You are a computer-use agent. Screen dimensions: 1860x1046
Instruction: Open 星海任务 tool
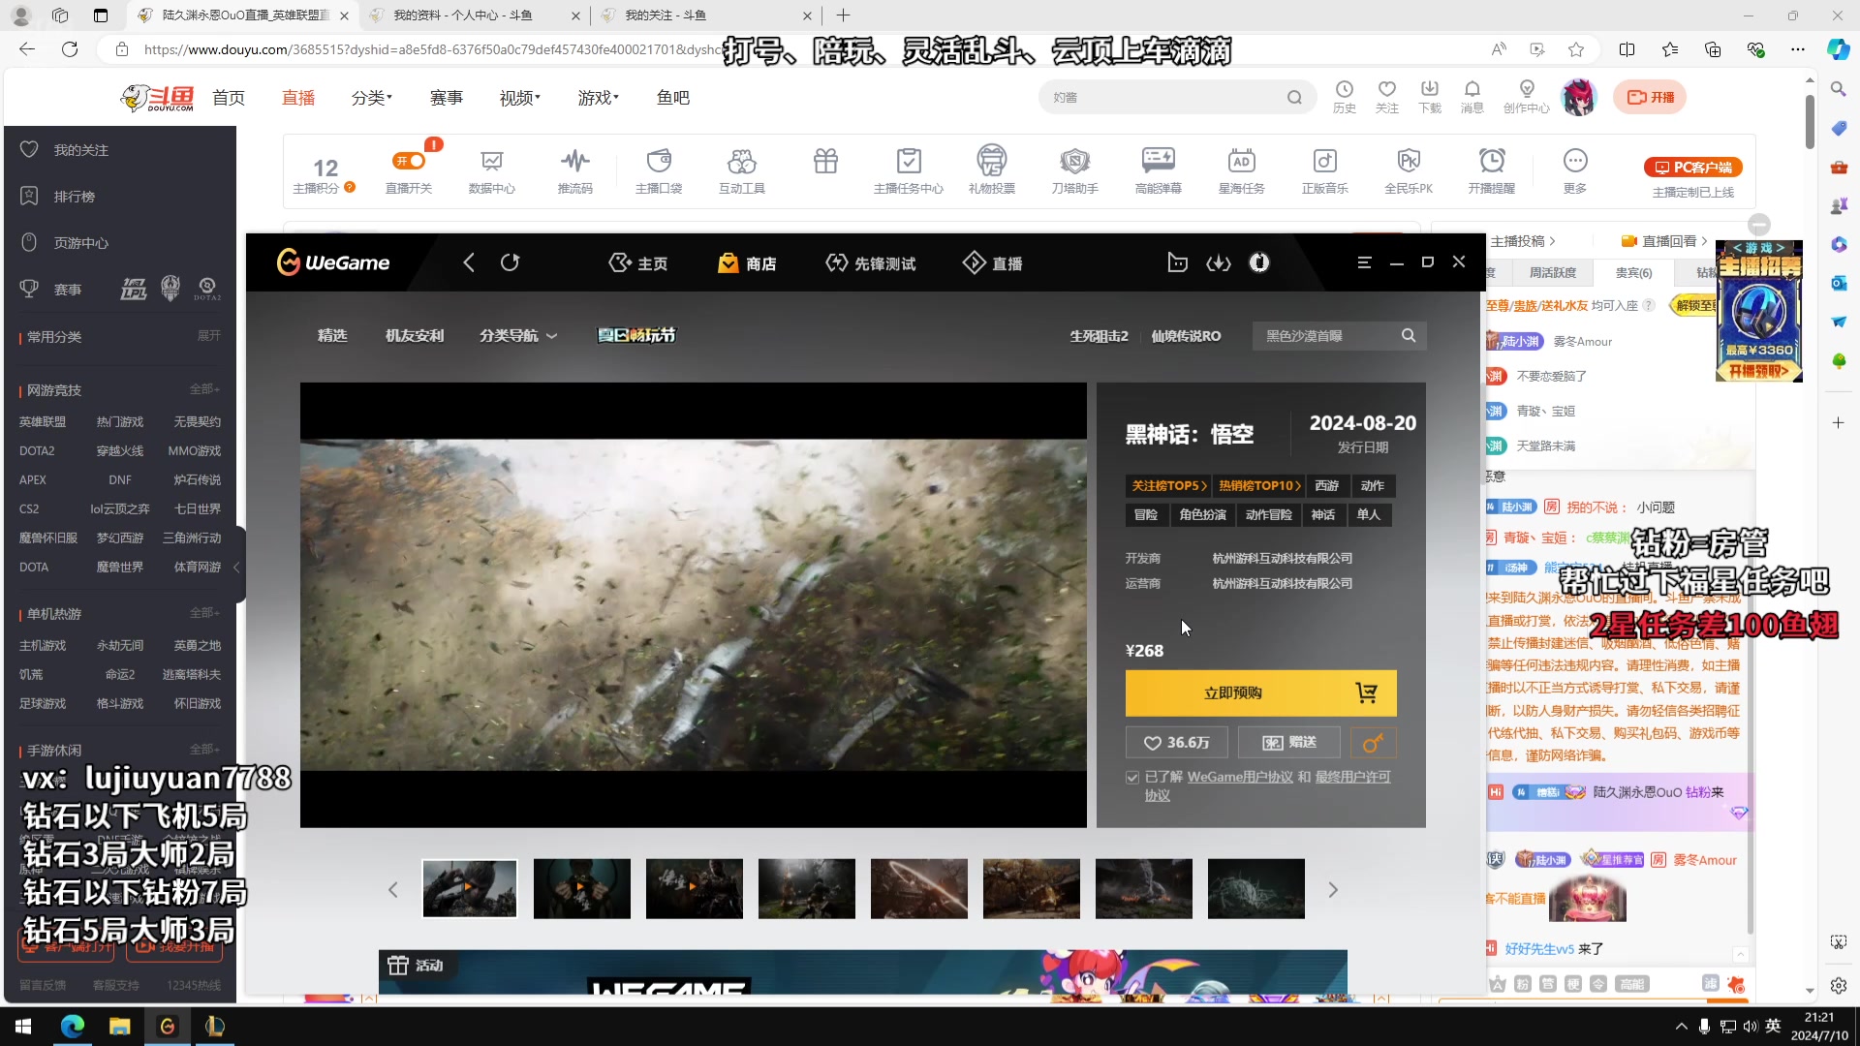pos(1242,170)
